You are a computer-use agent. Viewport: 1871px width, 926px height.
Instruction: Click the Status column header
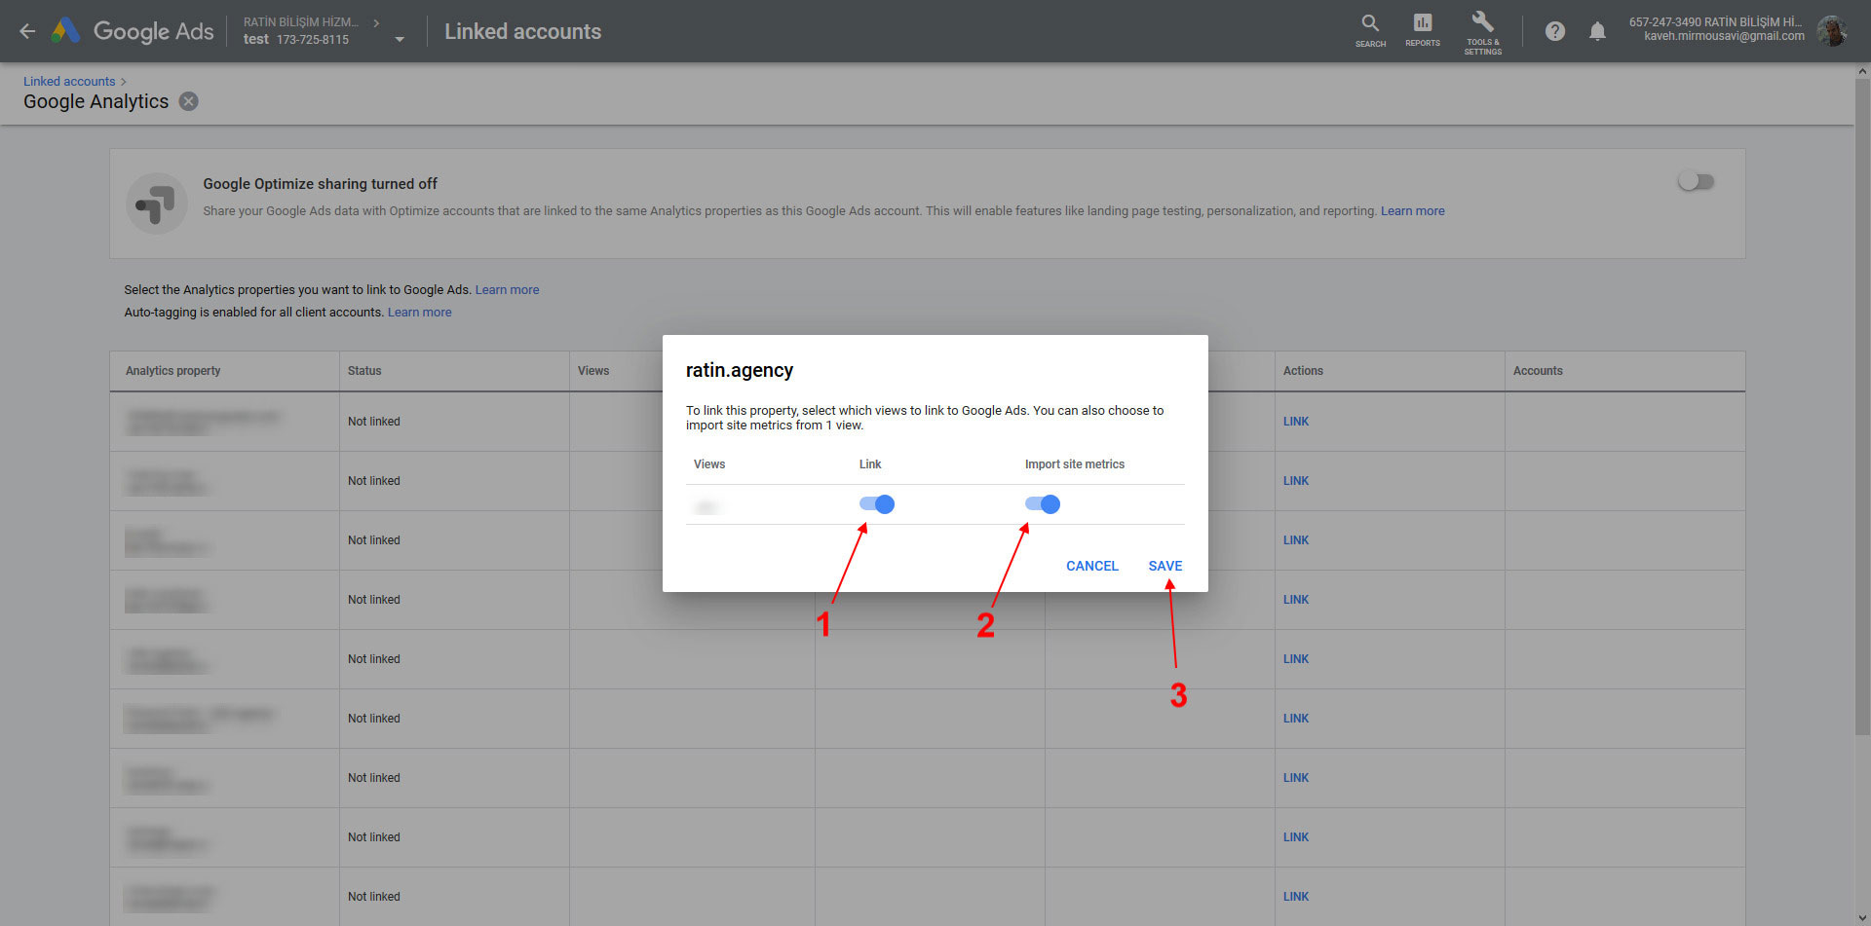[x=364, y=371]
